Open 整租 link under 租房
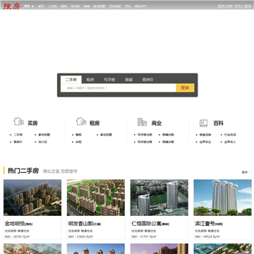254x254 pixels. 78,135
